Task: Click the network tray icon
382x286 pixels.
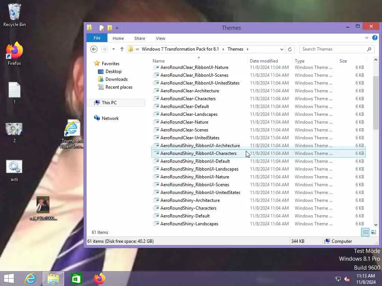Action: [x=338, y=279]
